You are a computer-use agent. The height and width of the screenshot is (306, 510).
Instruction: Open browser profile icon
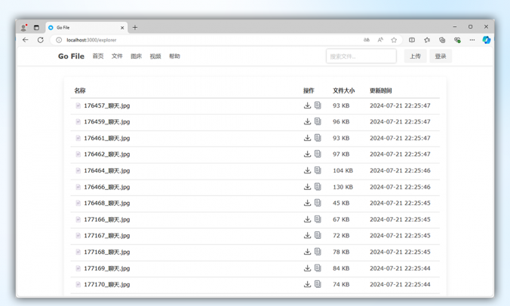[x=23, y=28]
